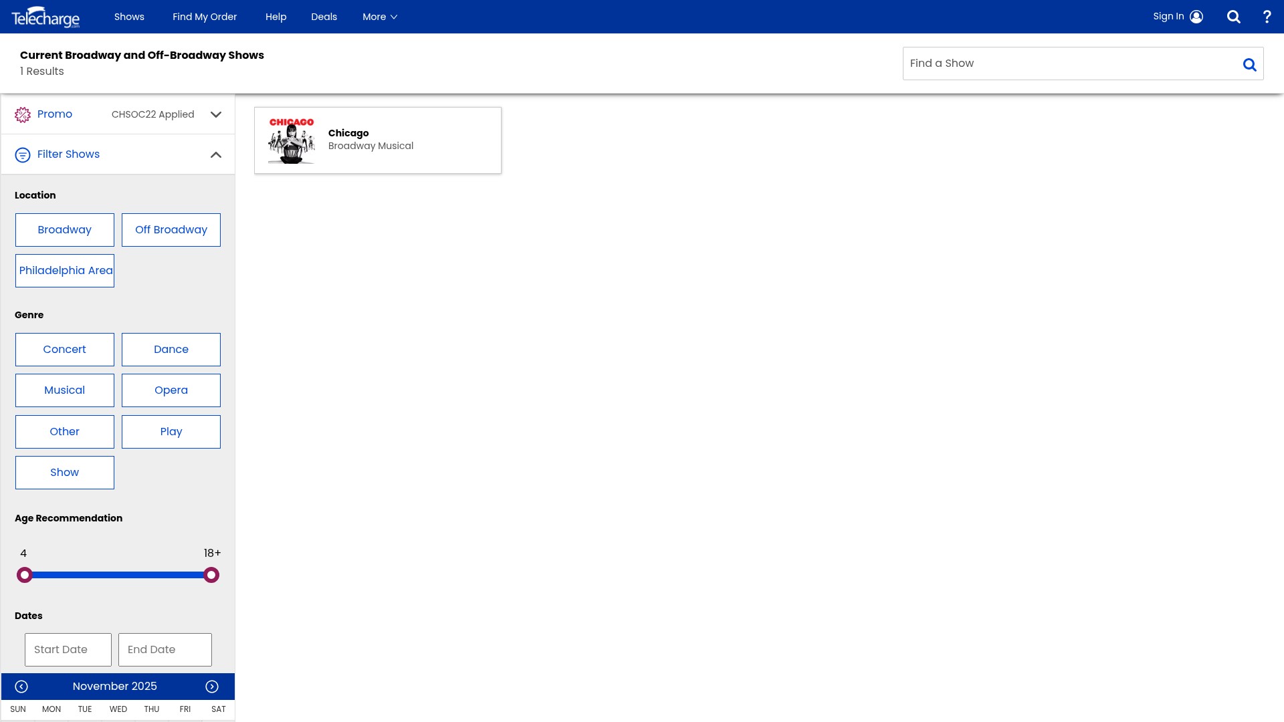Open the Shows menu item

(129, 17)
